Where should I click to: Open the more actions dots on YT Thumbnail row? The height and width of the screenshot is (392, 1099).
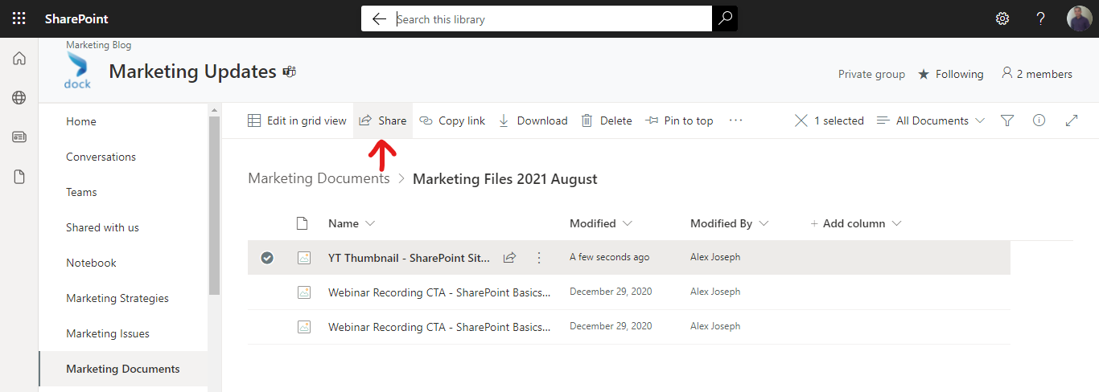click(x=539, y=258)
